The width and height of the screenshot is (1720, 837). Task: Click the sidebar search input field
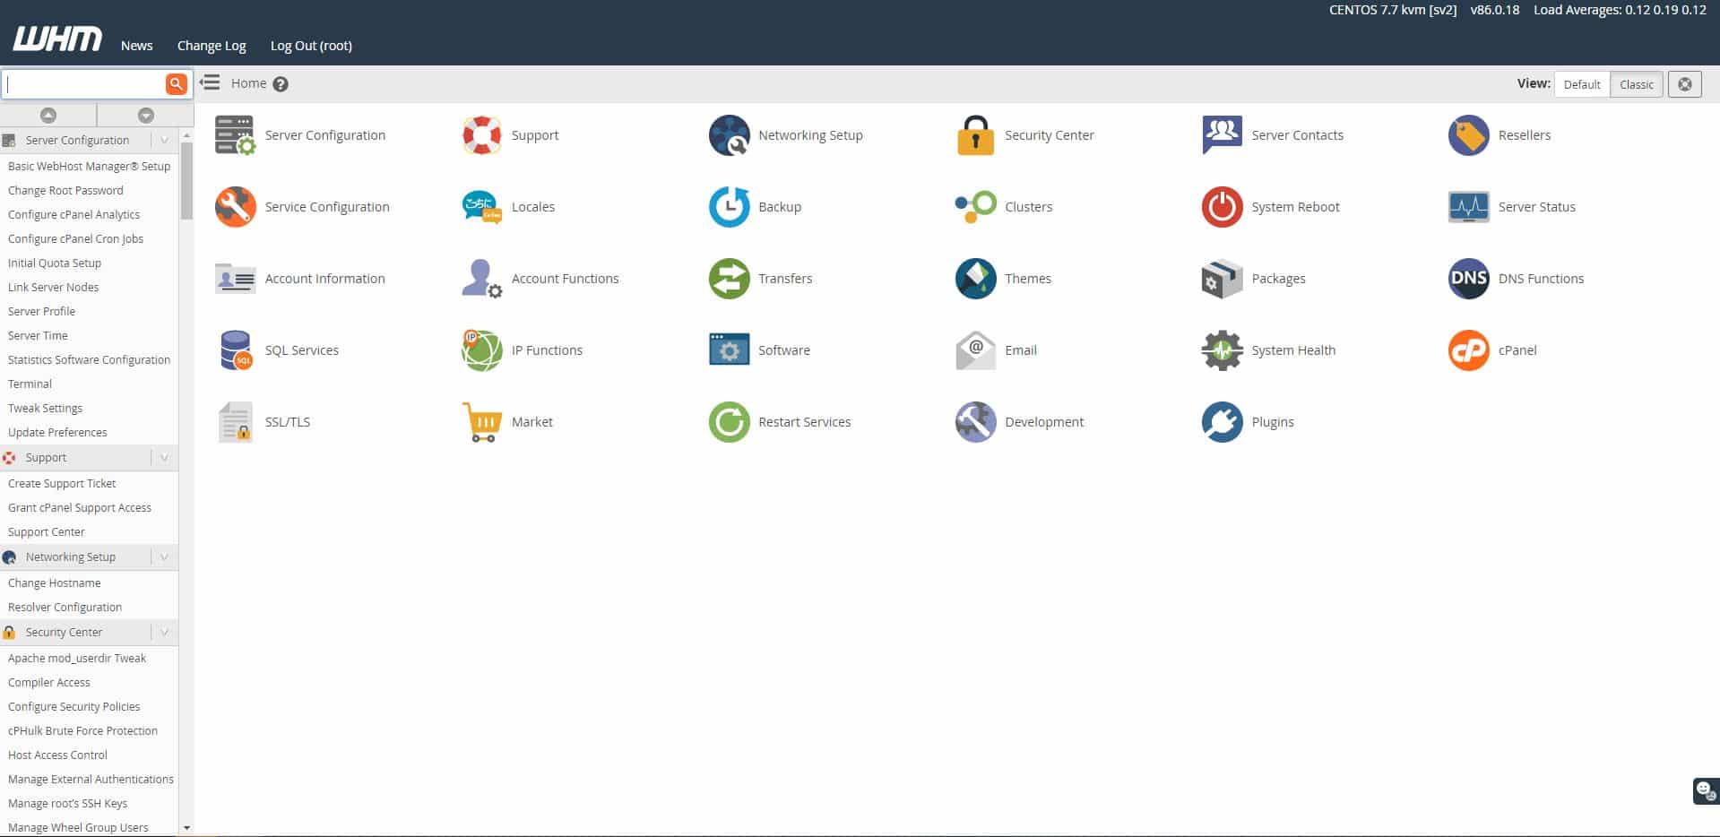pos(84,83)
